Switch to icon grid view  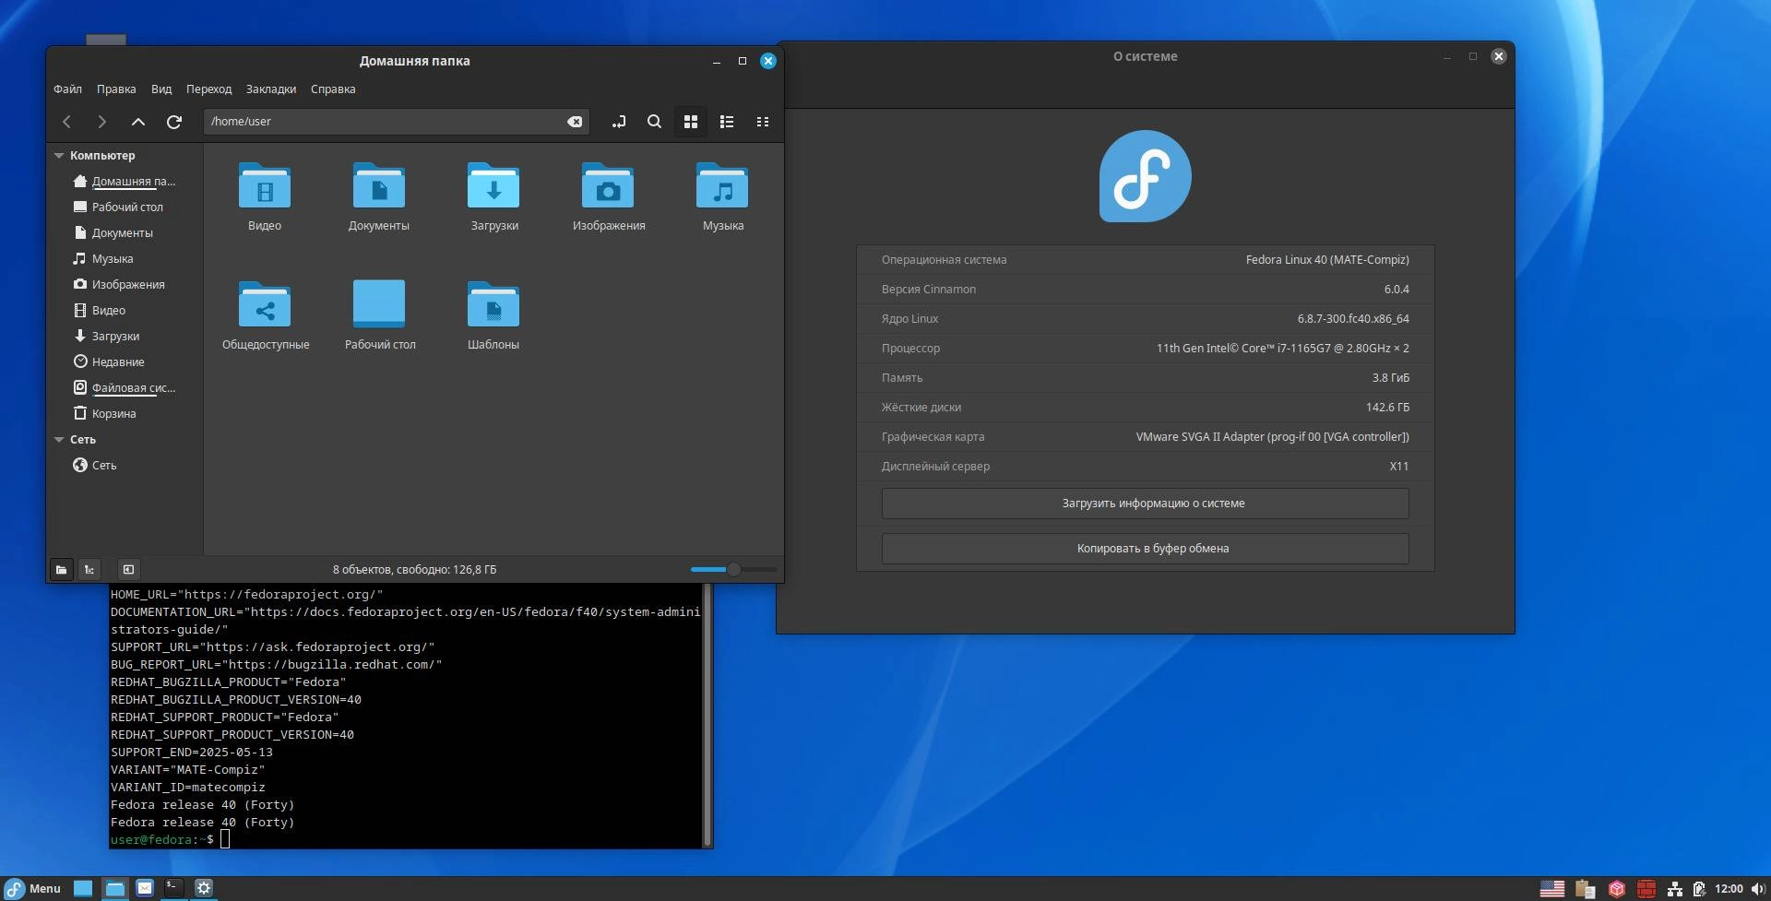(x=690, y=122)
